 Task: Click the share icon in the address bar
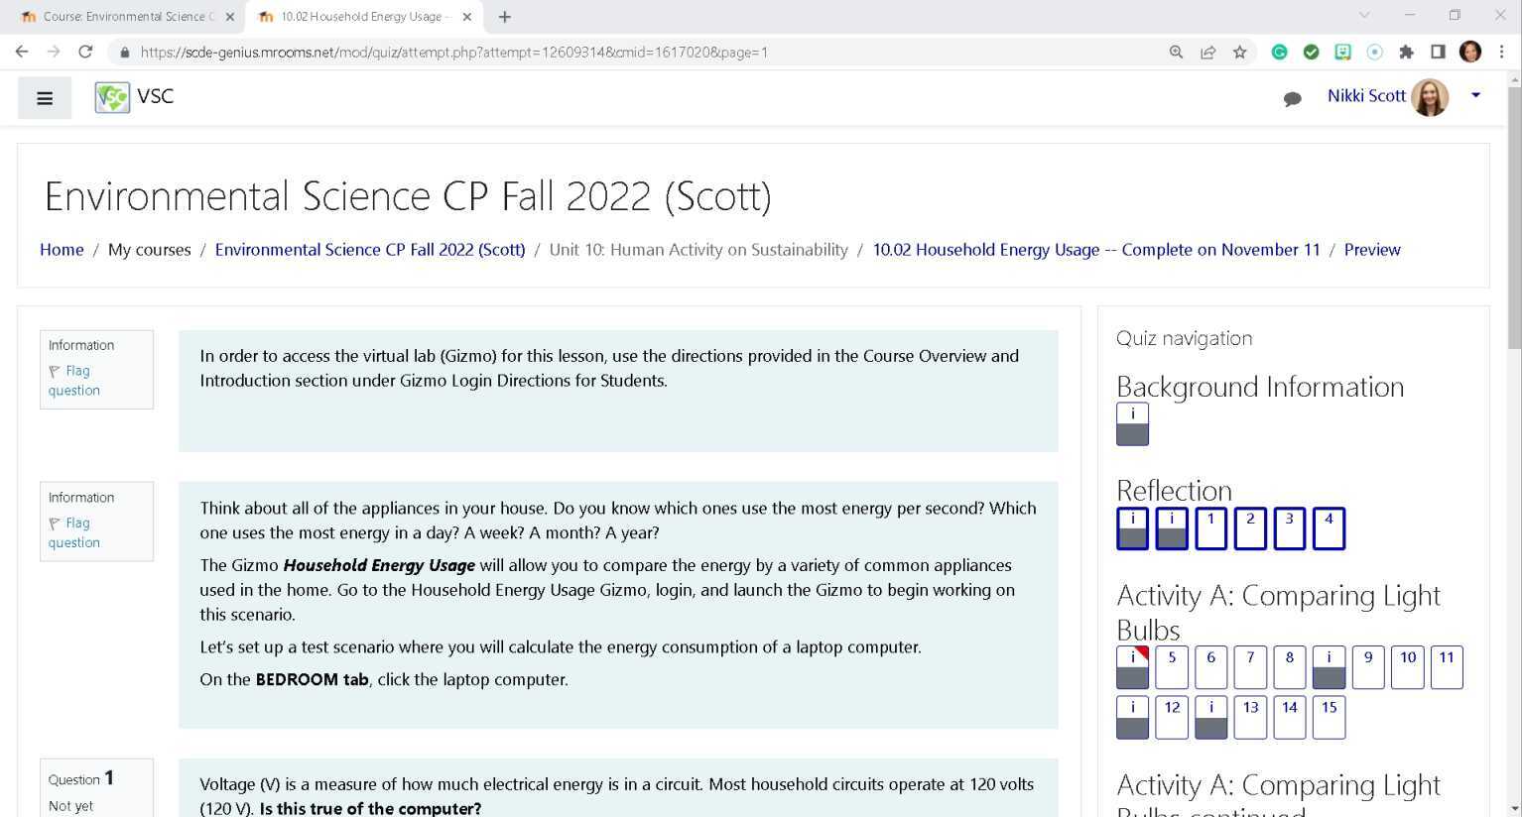pos(1207,52)
